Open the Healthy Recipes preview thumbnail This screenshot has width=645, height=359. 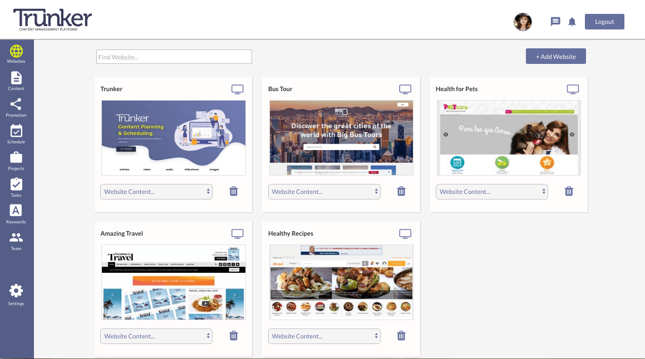click(342, 283)
